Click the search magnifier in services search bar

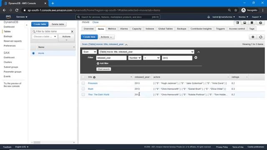point(78,17)
